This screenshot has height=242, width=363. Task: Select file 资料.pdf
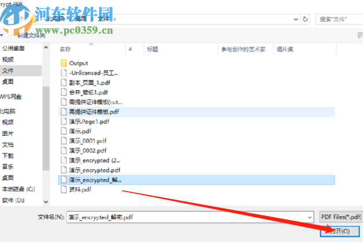[x=80, y=190]
